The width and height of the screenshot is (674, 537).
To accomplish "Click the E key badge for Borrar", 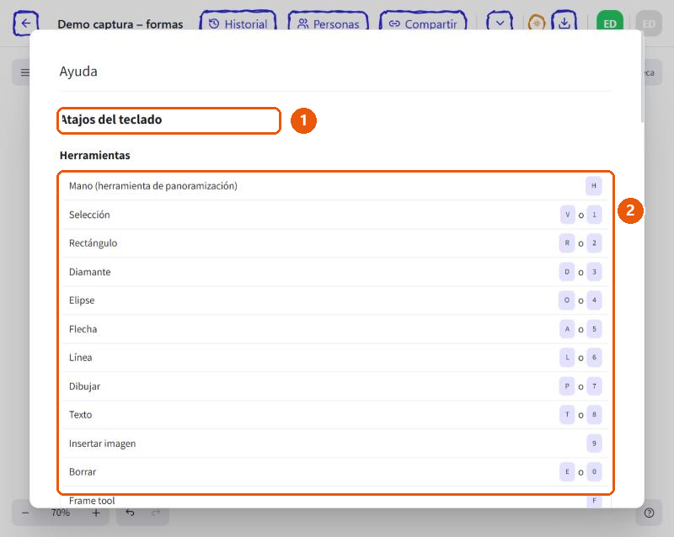I will tap(567, 471).
